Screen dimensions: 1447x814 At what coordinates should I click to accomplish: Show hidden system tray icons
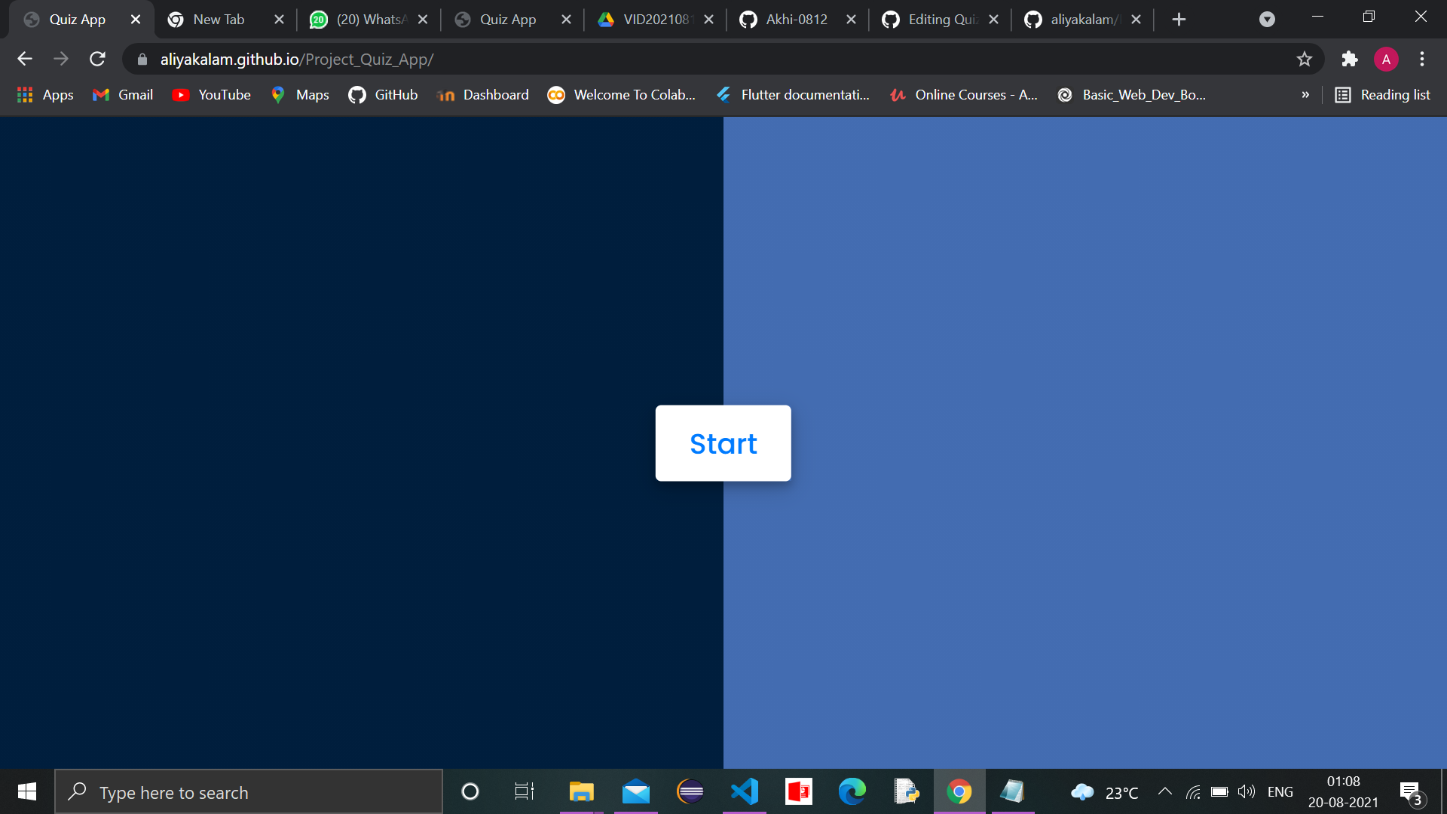pos(1164,791)
